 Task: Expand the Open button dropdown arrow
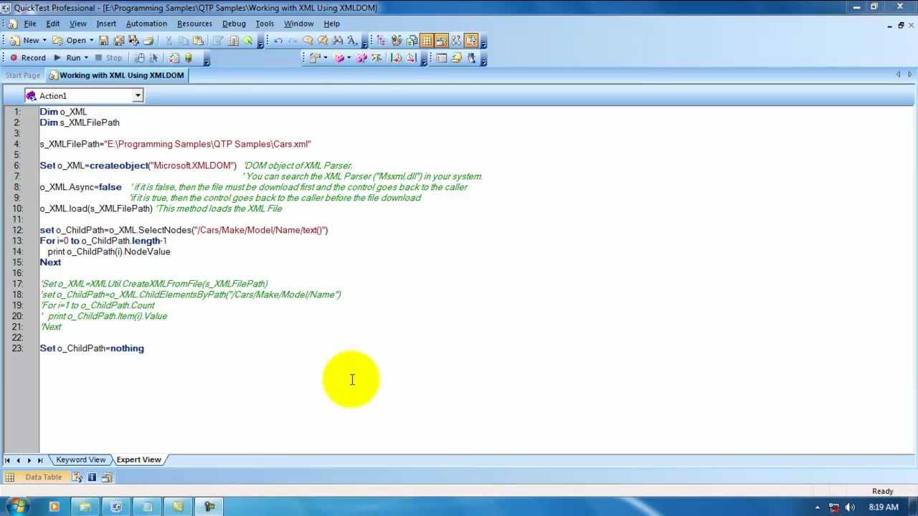point(91,41)
